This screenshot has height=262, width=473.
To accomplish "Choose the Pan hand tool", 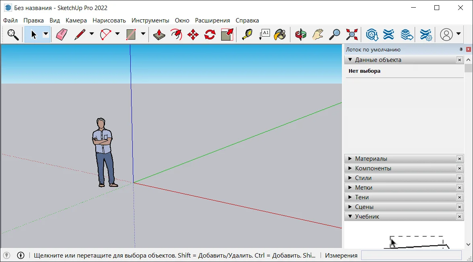I will [318, 35].
